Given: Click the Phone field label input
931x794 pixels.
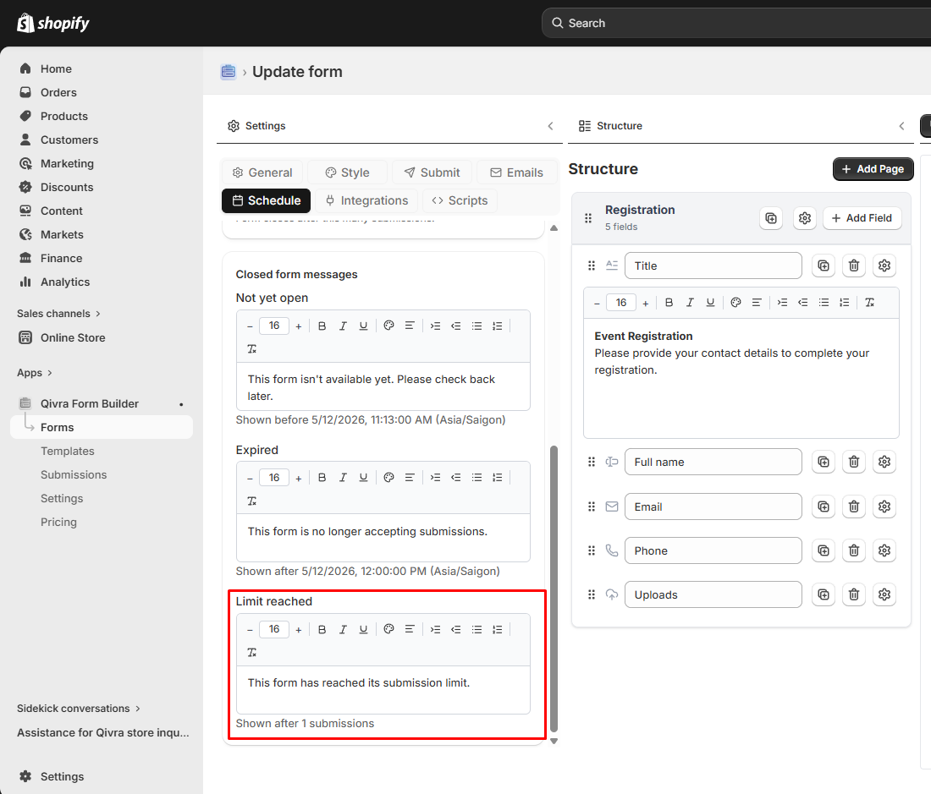Looking at the screenshot, I should (713, 550).
